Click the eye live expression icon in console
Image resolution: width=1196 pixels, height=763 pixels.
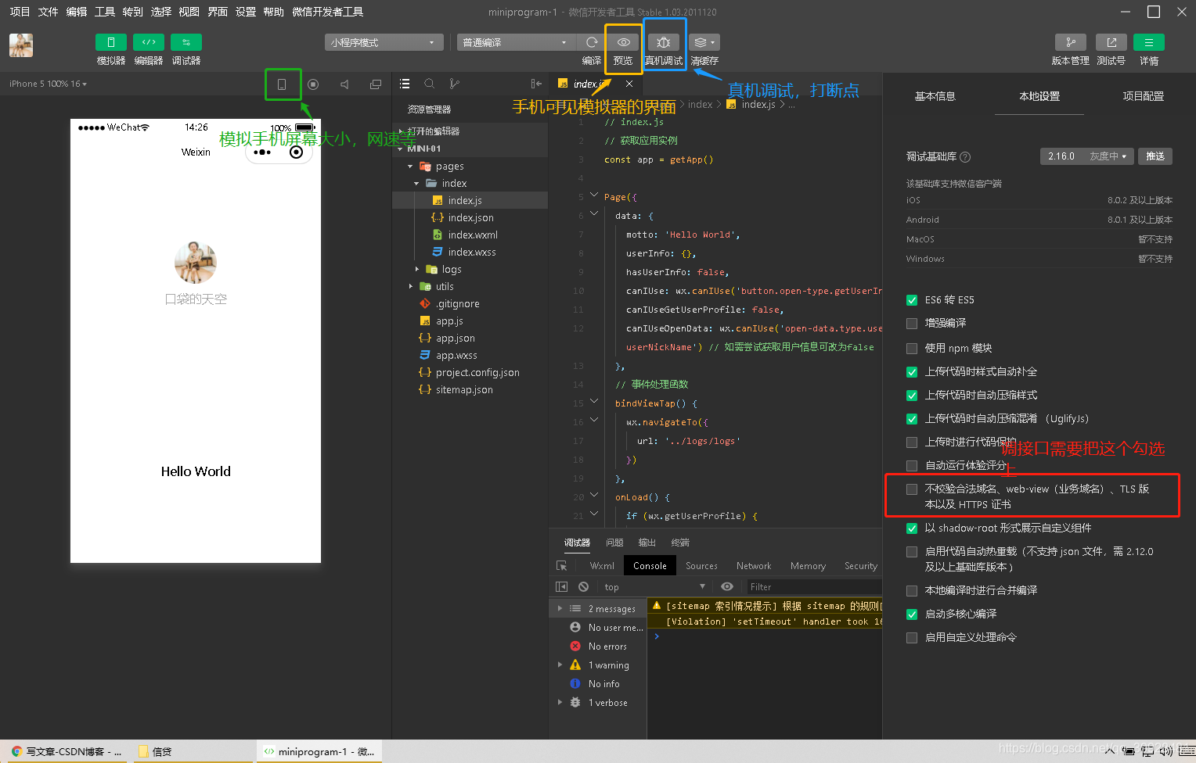727,586
